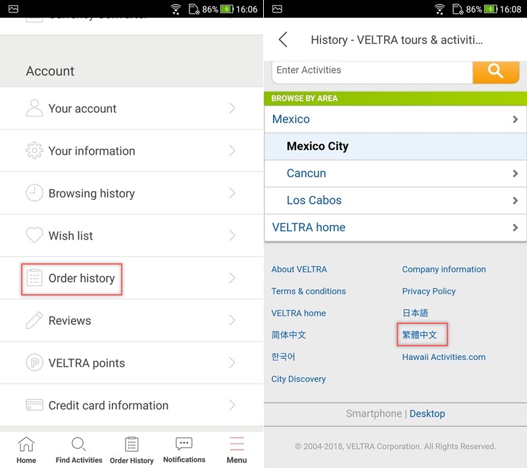527x468 pixels.
Task: Open Terms & conditions link
Action: (308, 291)
